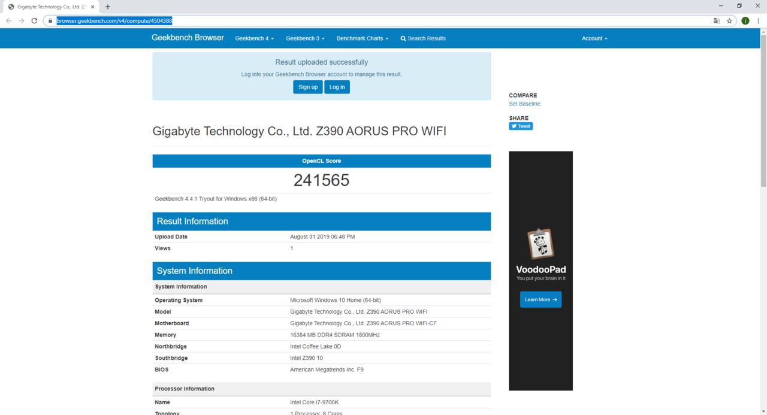Image resolution: width=767 pixels, height=415 pixels.
Task: Expand the Geekbench 3 dropdown
Action: 305,38
